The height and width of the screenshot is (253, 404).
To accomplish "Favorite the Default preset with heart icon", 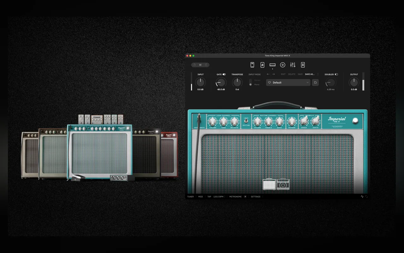I will (270, 83).
